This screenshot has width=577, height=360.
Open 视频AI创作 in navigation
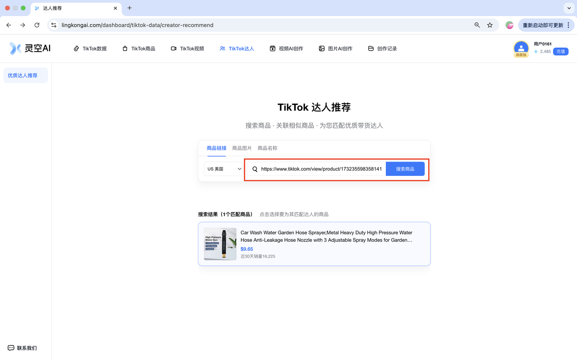(x=286, y=49)
